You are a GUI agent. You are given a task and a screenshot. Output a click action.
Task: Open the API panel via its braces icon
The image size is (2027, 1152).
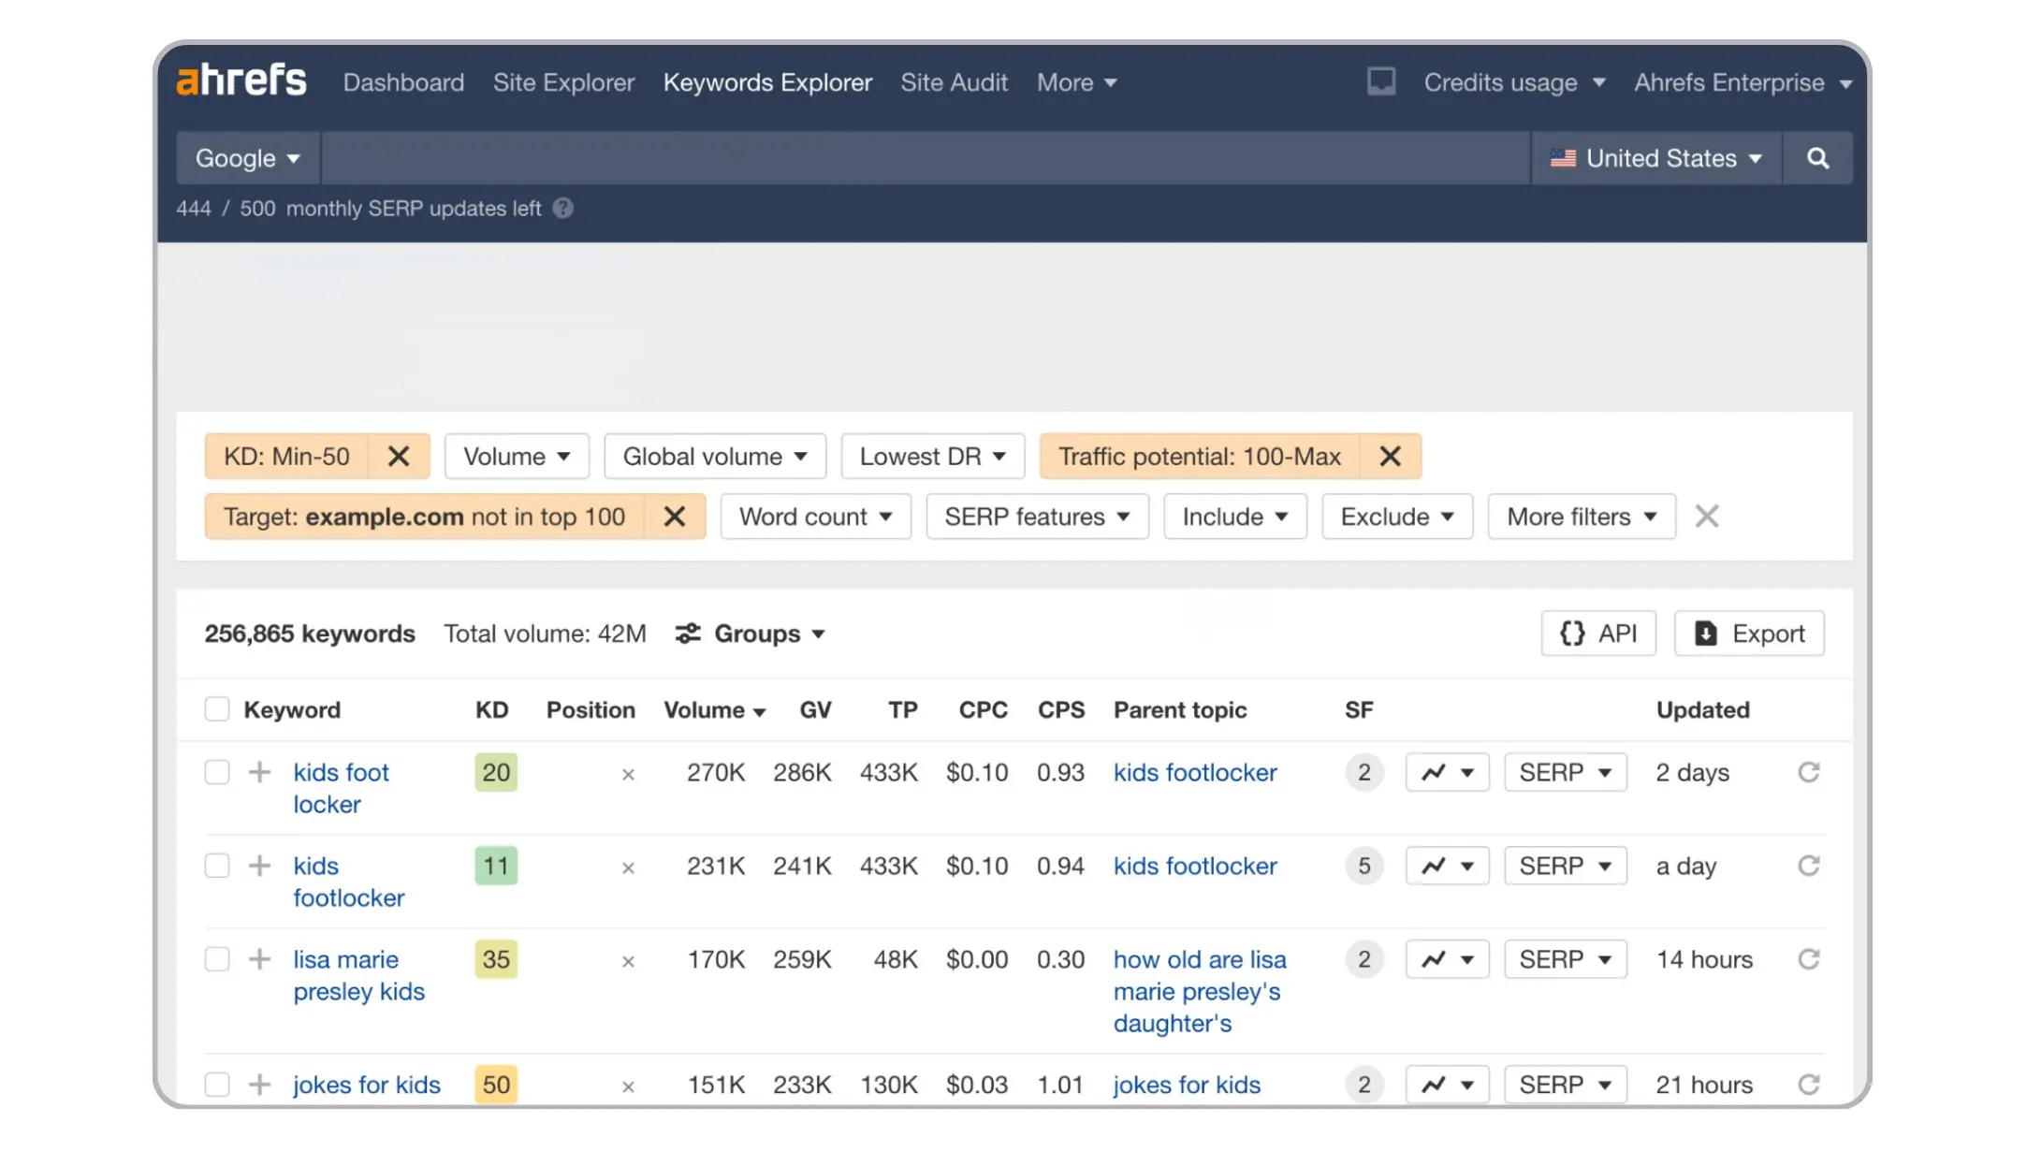click(1572, 634)
